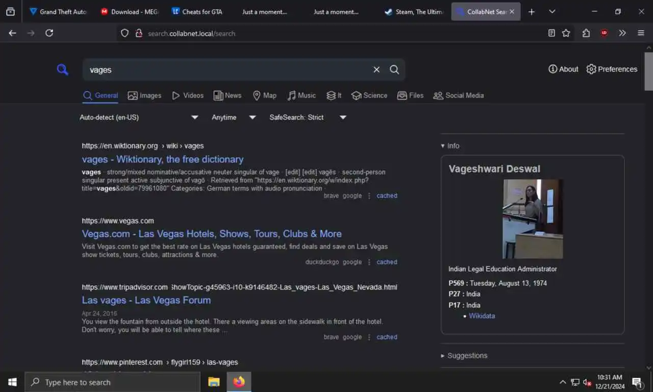Image resolution: width=653 pixels, height=392 pixels.
Task: Open the extensions puzzle icon
Action: point(586,33)
